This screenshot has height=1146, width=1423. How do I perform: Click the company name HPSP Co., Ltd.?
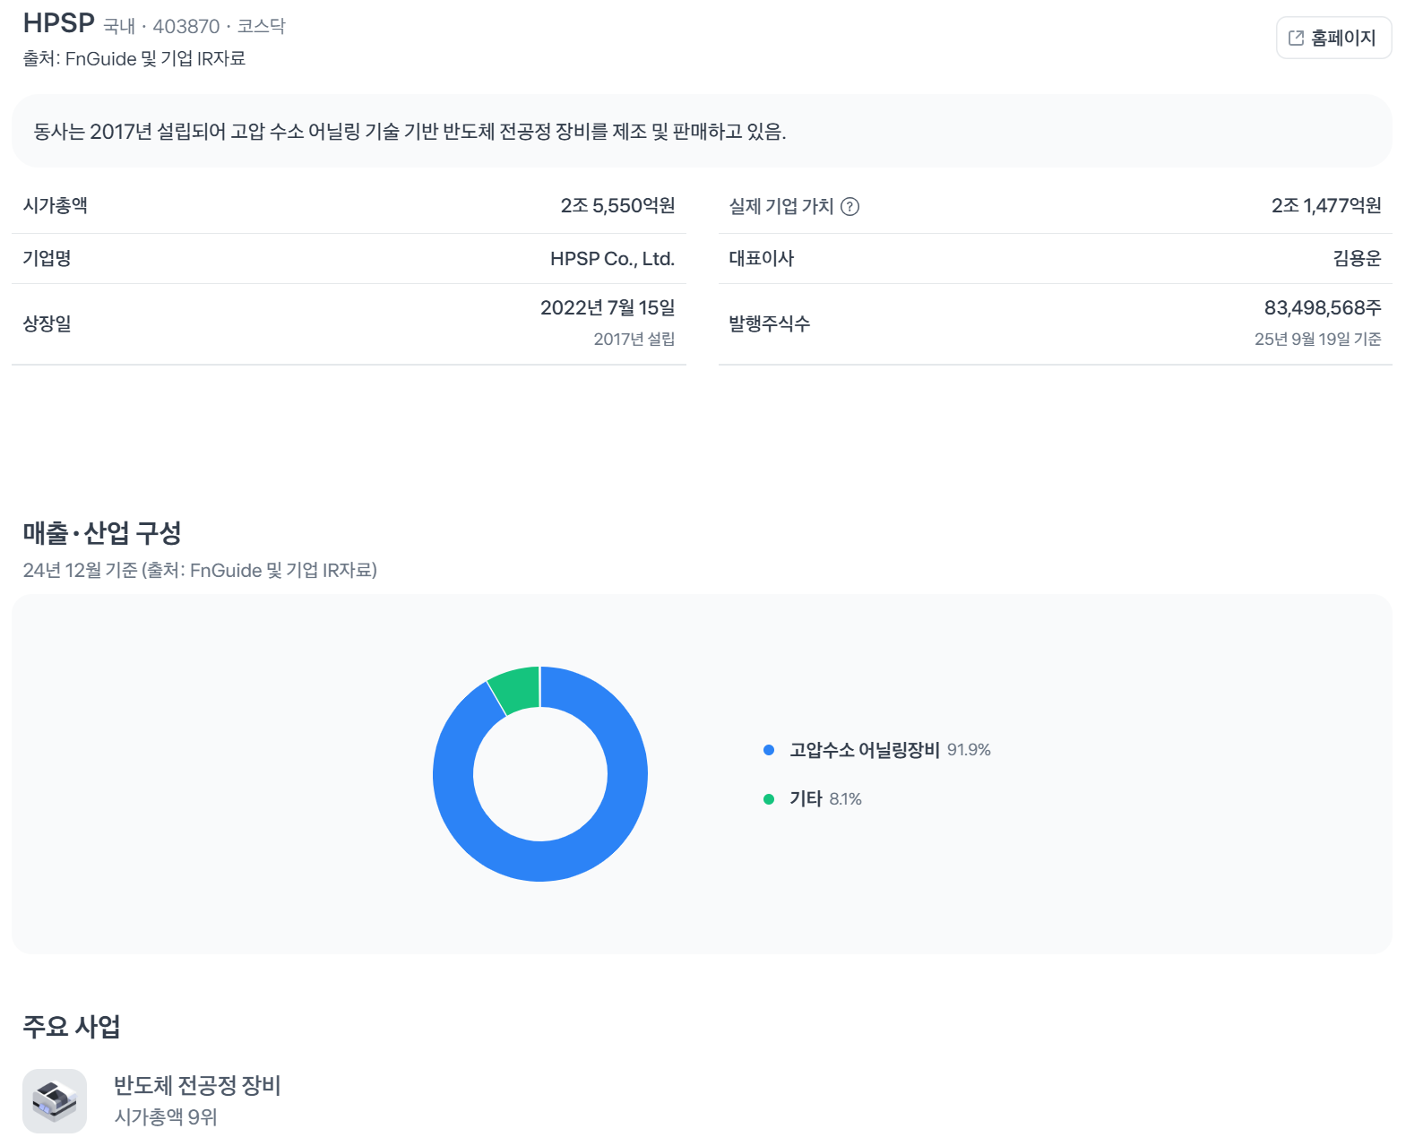[x=612, y=259]
